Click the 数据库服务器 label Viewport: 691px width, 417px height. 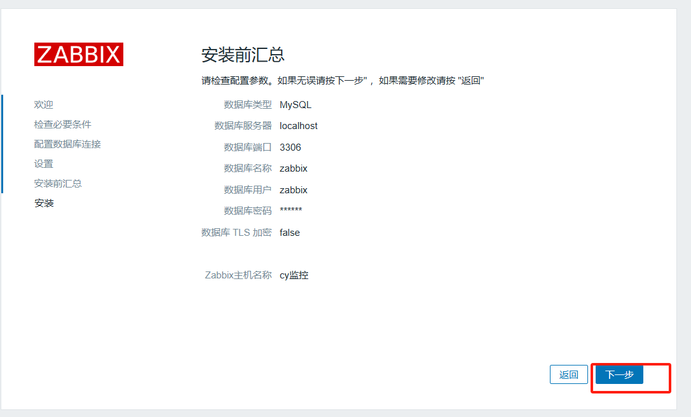pos(243,126)
